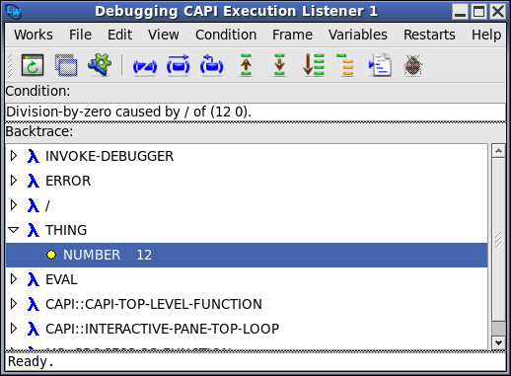Select the CAPI::INTERACTIVE-PANE-TOP-LOOP row text

click(x=162, y=329)
